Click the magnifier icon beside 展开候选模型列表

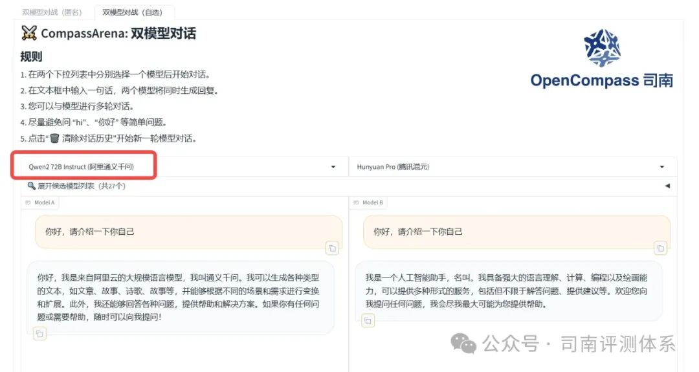coord(31,185)
